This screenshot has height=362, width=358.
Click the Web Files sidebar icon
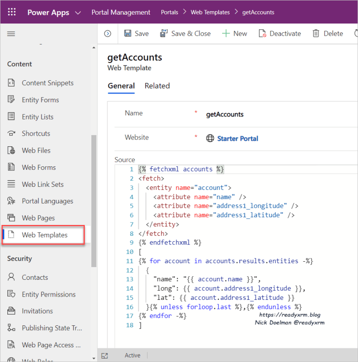[x=11, y=150]
